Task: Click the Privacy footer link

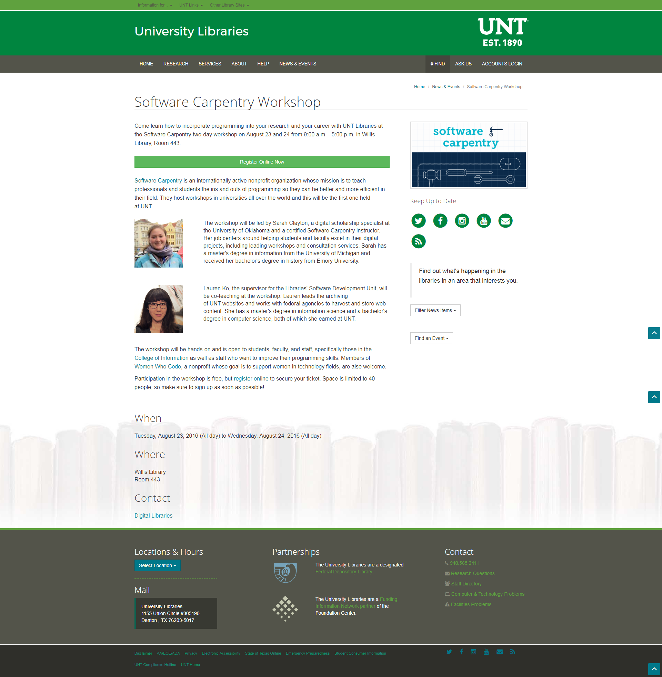Action: tap(191, 653)
